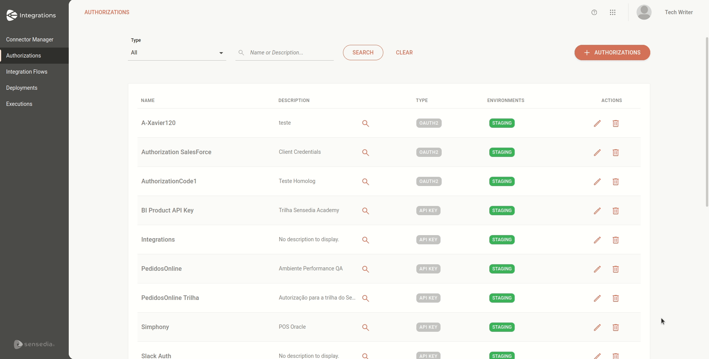Delete the Slack Auth authorization
This screenshot has height=359, width=709.
click(x=616, y=356)
